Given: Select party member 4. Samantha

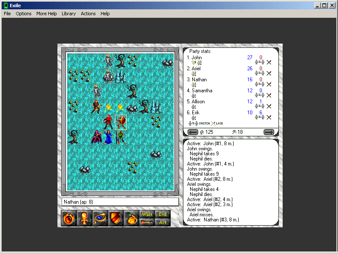Looking at the screenshot, I should (x=199, y=91).
